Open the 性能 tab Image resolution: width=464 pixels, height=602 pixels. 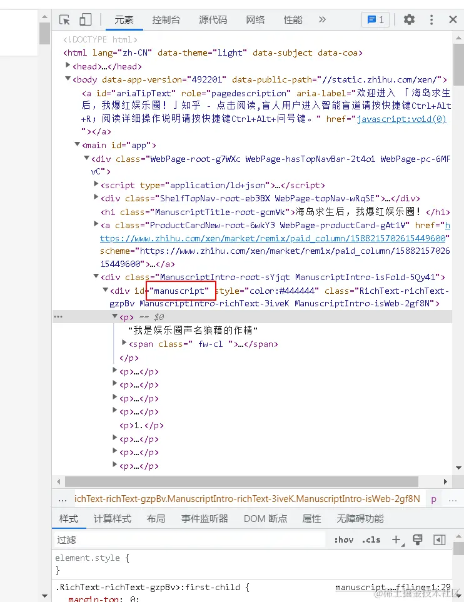[x=293, y=19]
